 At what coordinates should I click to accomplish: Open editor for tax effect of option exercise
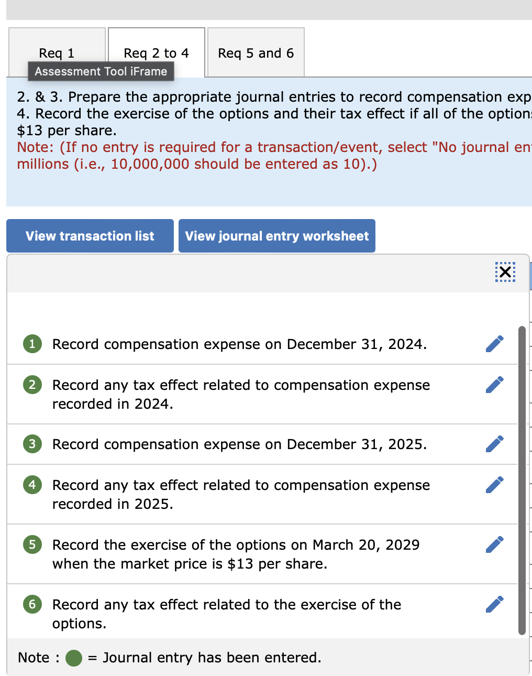click(x=495, y=604)
